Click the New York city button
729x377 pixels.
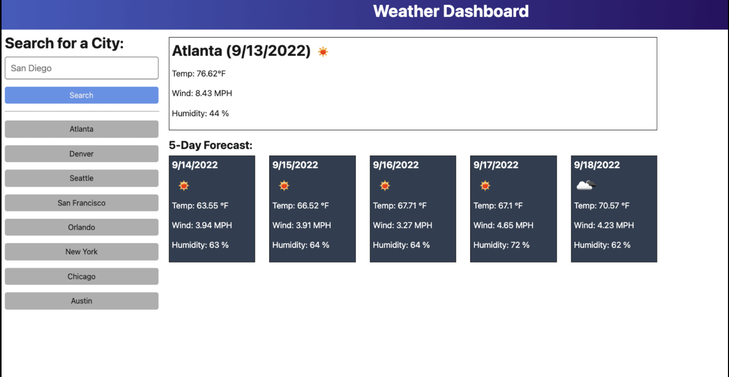coord(81,252)
